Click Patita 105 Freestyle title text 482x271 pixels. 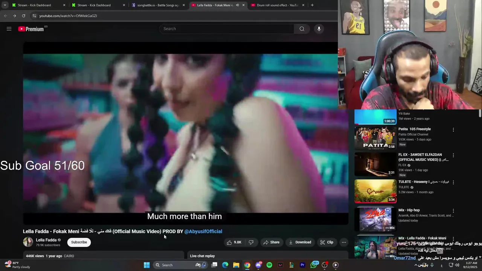pyautogui.click(x=415, y=129)
